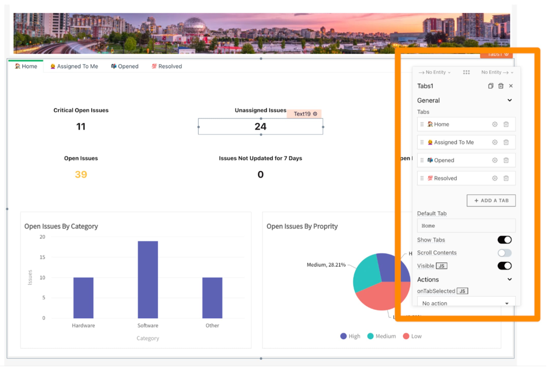Open settings for Home tab row
The height and width of the screenshot is (370, 552).
[x=495, y=124]
